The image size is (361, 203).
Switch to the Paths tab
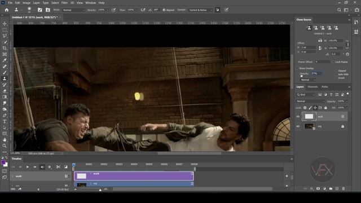(x=325, y=87)
